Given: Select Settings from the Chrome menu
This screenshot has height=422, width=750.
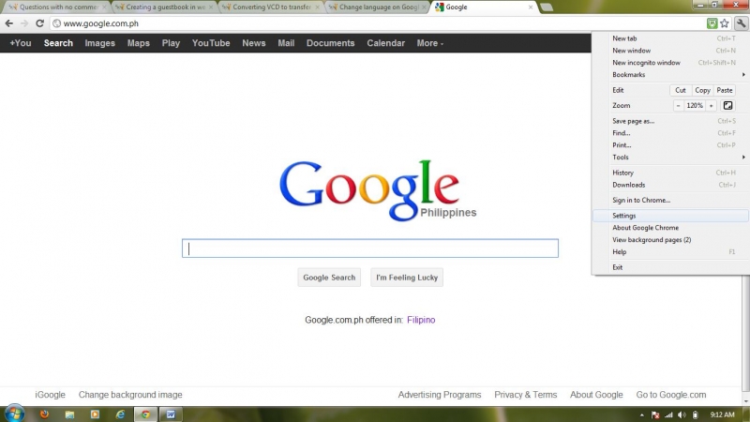Looking at the screenshot, I should click(x=624, y=216).
